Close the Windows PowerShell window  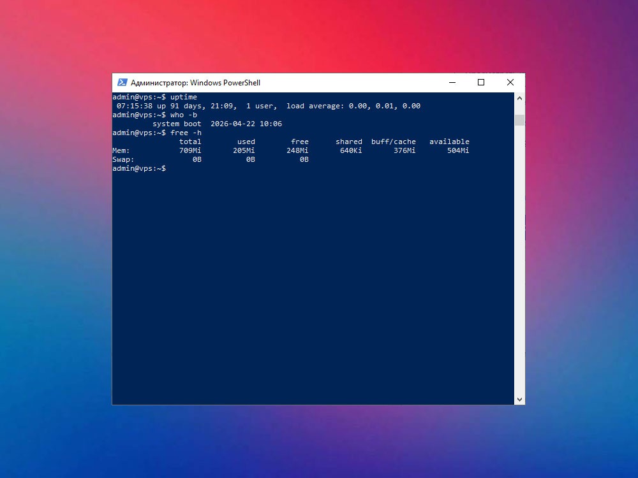(x=510, y=82)
